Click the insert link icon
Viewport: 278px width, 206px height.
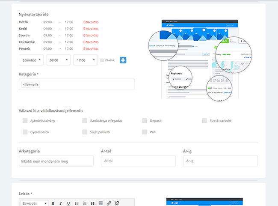point(109,203)
